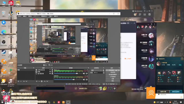The image size is (184, 104).
Task: Open the Steam desktop shortcut
Action: coord(4,53)
